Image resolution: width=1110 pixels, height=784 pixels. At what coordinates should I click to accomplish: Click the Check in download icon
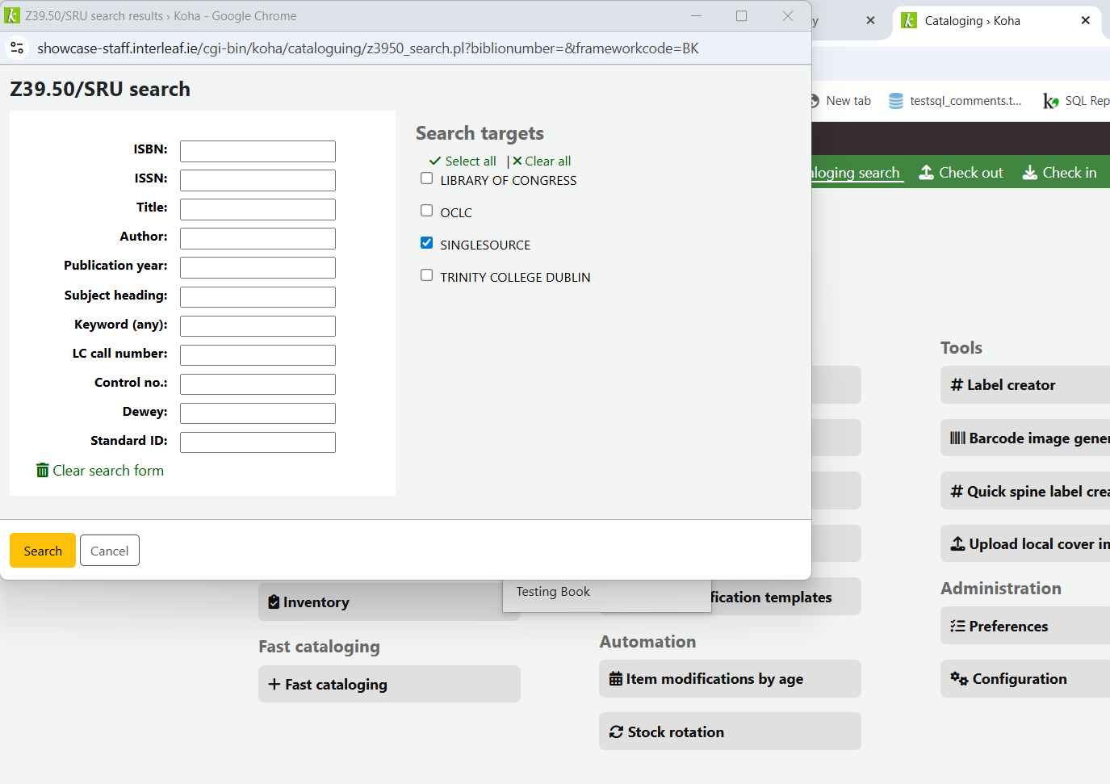pos(1030,172)
